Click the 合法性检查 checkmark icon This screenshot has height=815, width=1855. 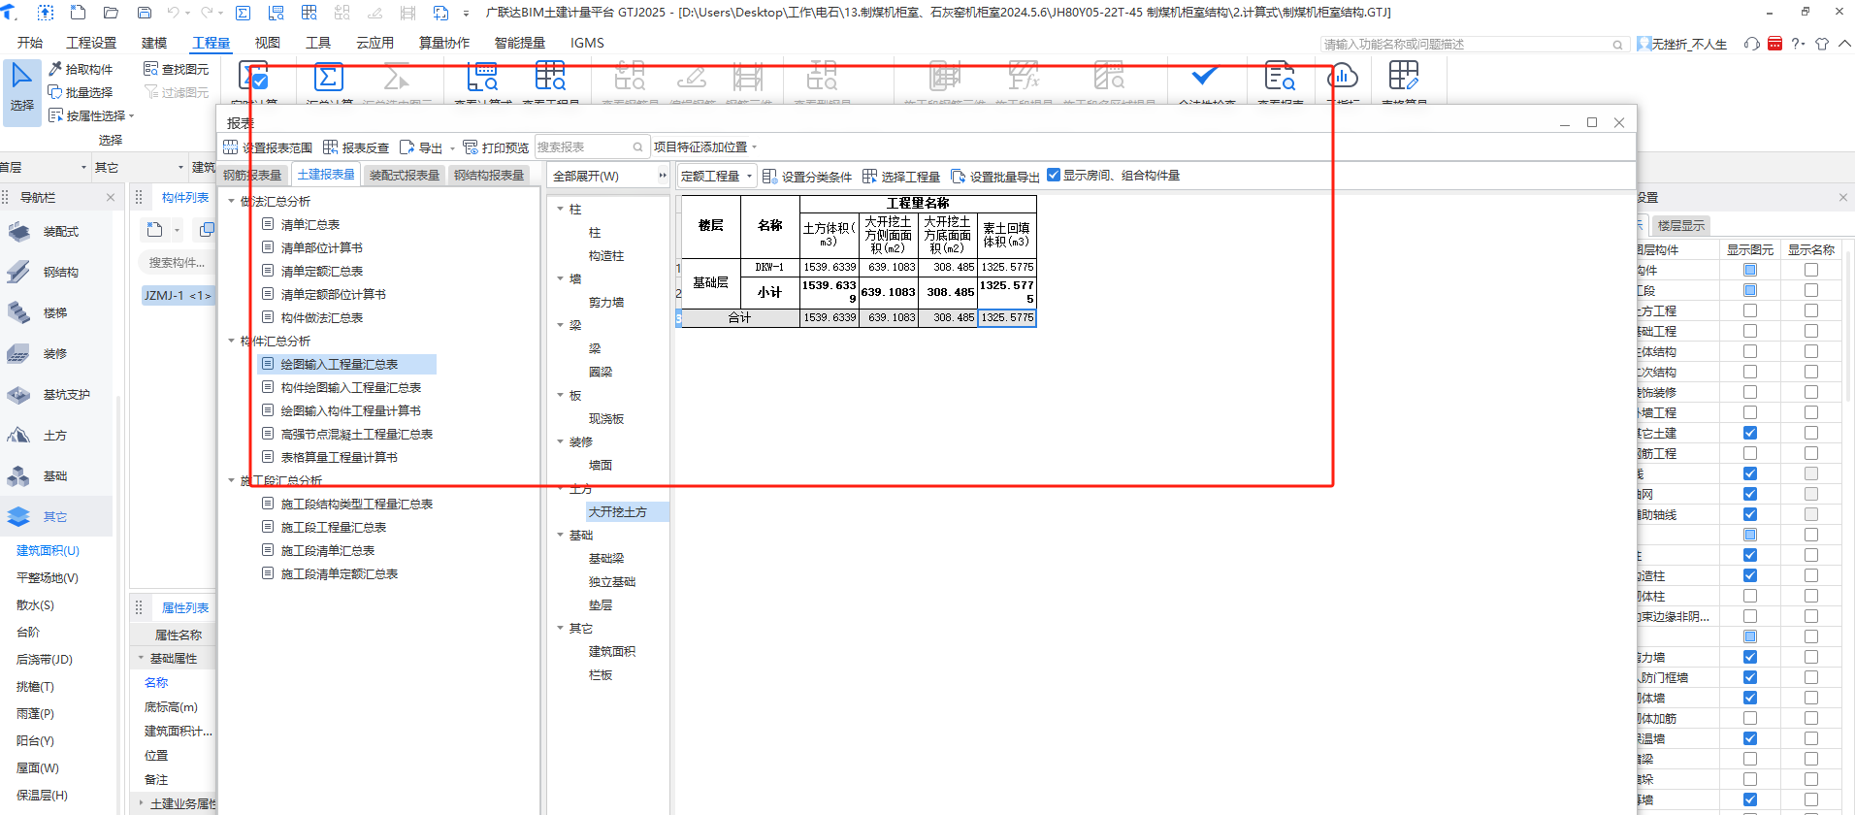pos(1205,76)
